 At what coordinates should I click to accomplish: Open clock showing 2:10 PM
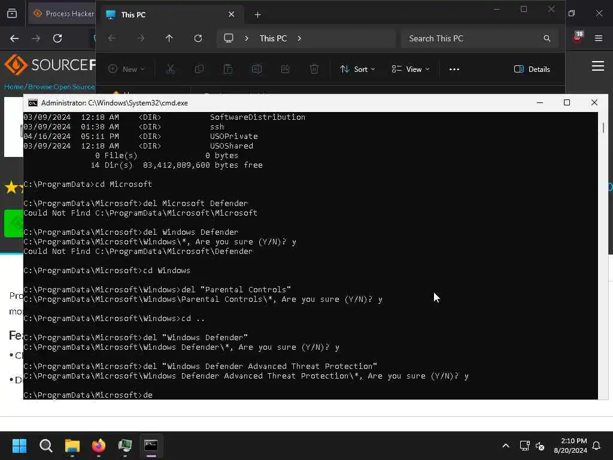coord(570,446)
